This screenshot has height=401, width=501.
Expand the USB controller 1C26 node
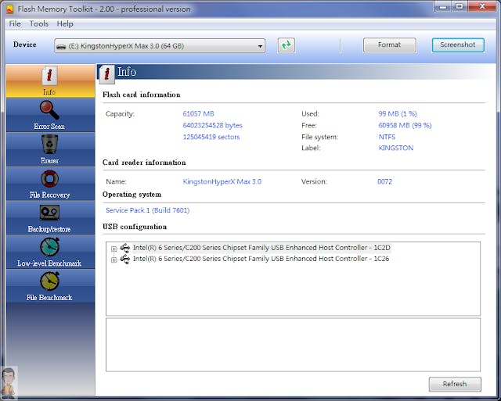[x=114, y=260]
